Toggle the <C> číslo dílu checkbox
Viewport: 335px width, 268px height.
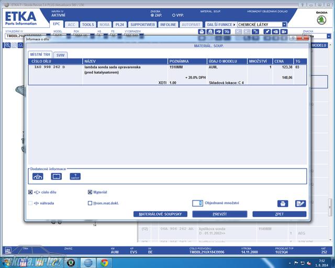click(x=30, y=192)
